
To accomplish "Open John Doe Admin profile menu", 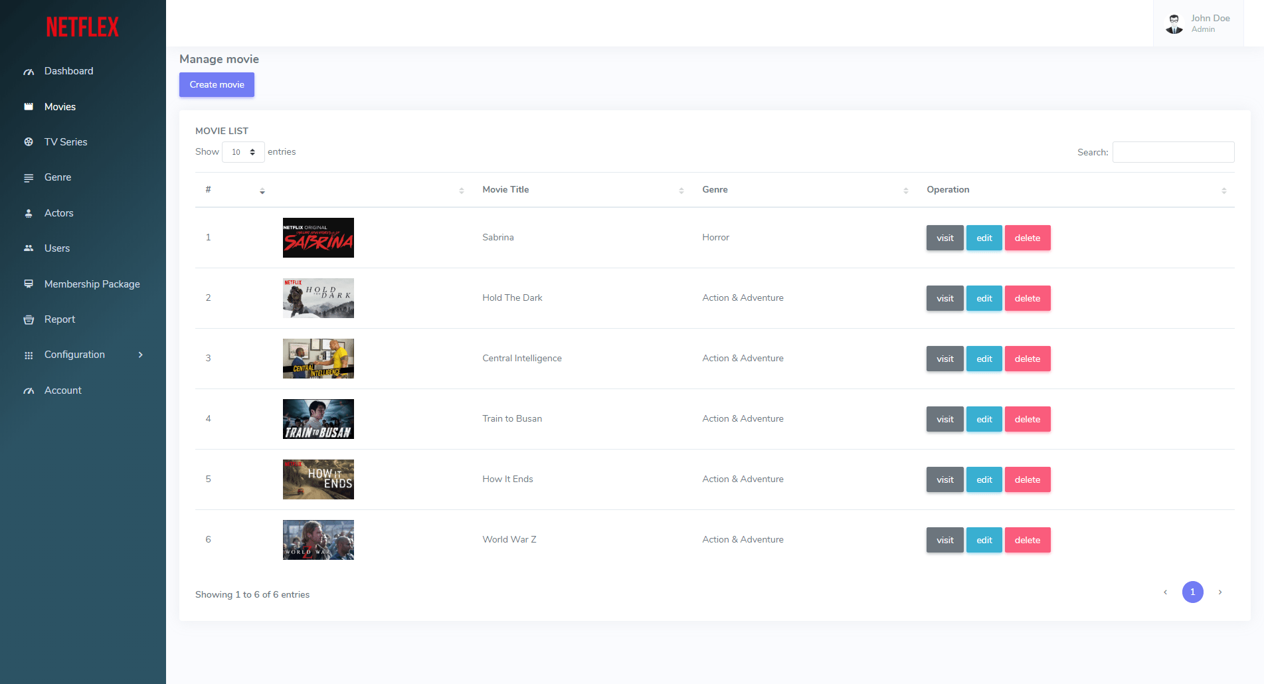I will point(1199,24).
